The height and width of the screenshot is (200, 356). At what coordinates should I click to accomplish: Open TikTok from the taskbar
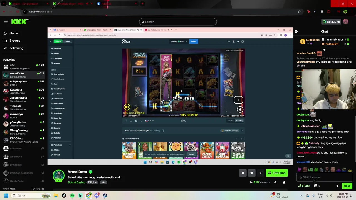(64, 196)
